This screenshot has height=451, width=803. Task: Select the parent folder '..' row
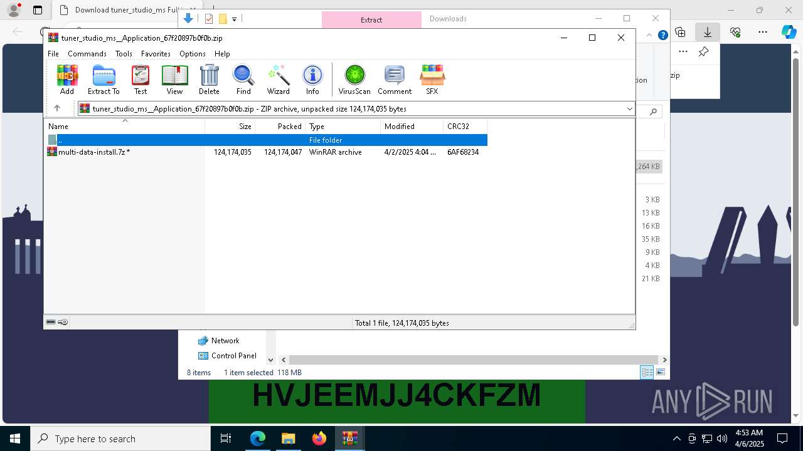pyautogui.click(x=266, y=140)
